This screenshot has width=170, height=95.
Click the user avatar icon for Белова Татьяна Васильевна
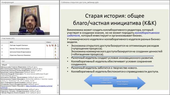(56, 49)
